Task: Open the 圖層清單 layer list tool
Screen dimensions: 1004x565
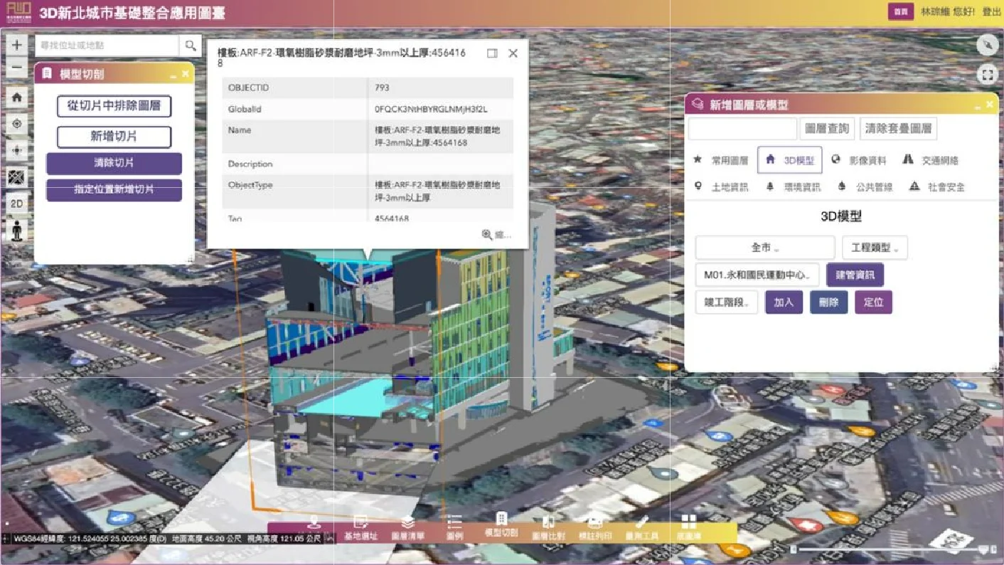Action: click(x=407, y=528)
